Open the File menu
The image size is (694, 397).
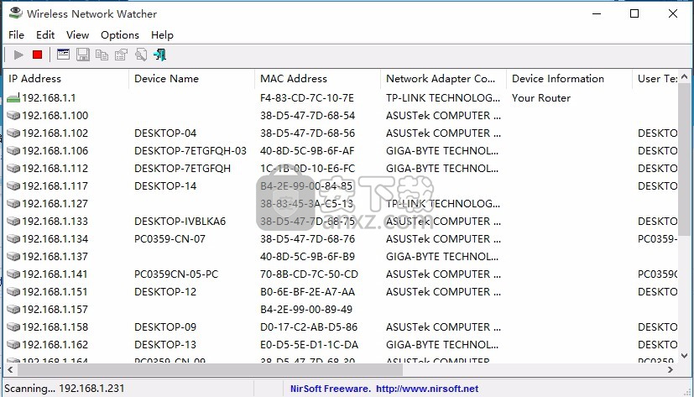(17, 35)
